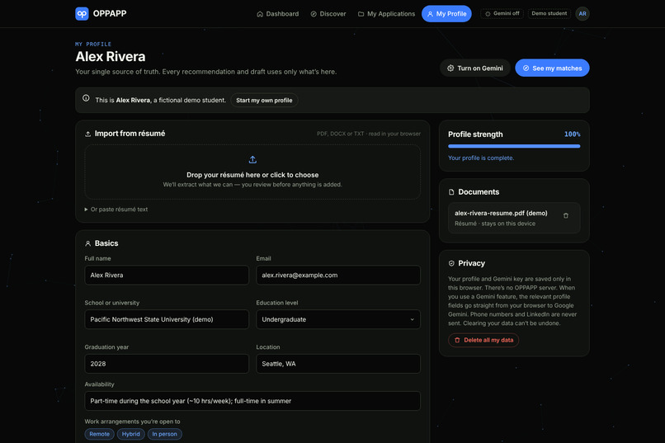Image resolution: width=665 pixels, height=443 pixels.
Task: Click the shield icon beside Privacy
Action: 451,263
